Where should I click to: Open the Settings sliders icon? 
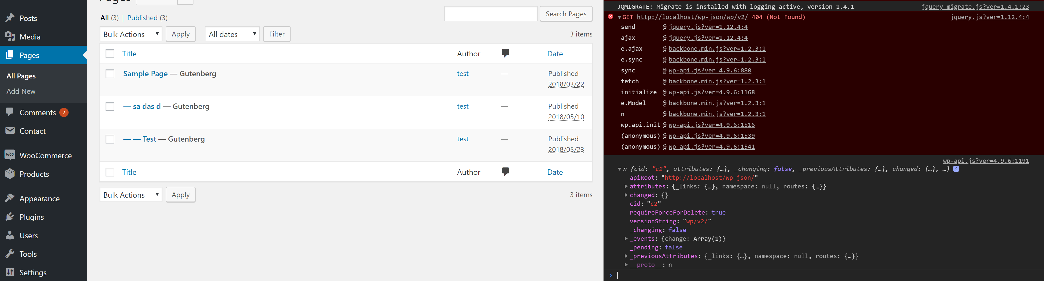[x=10, y=272]
